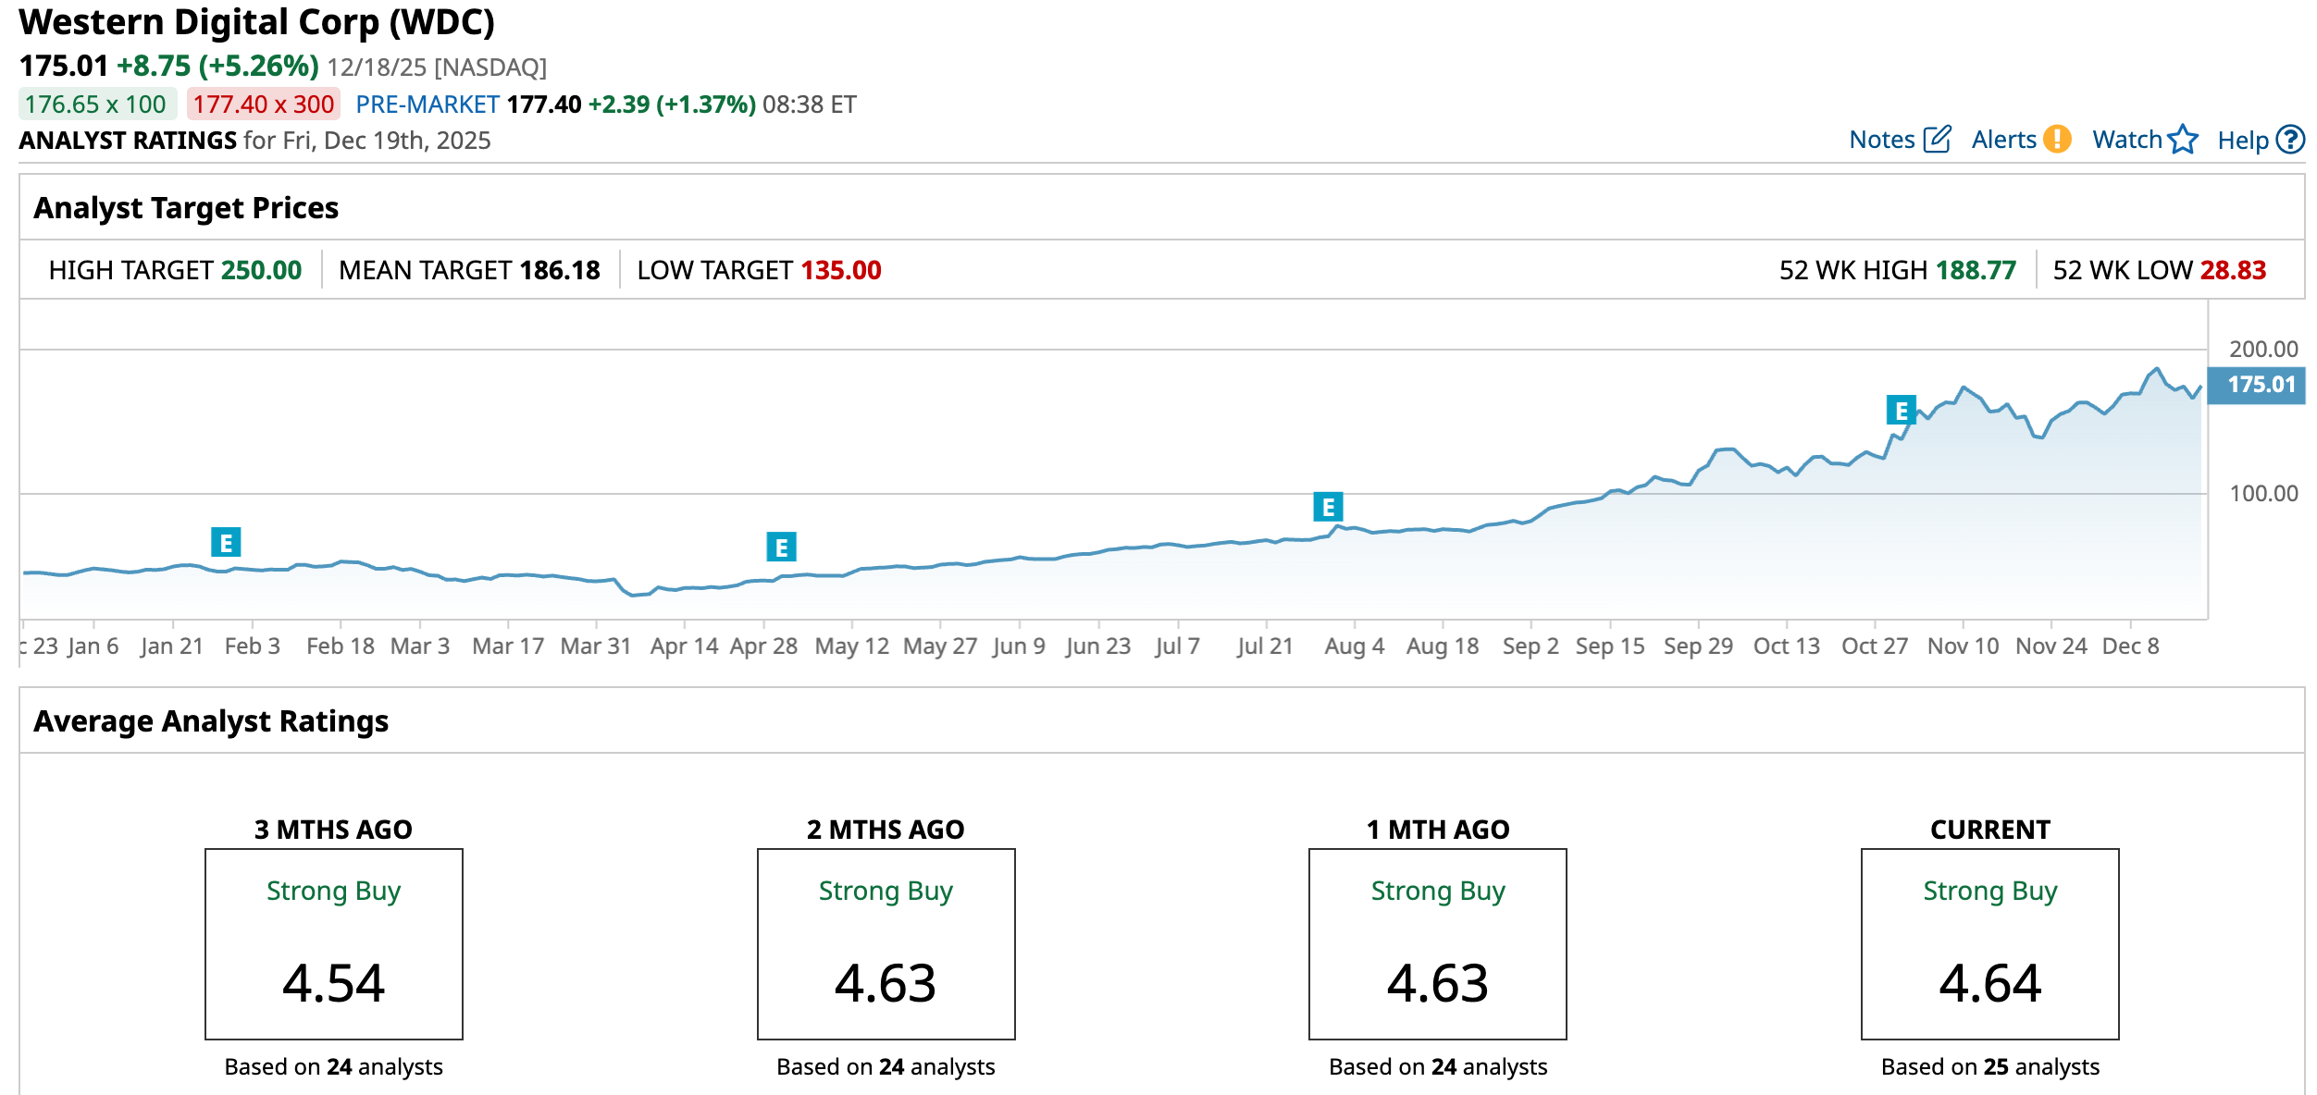Open the Help link

pos(2242,141)
